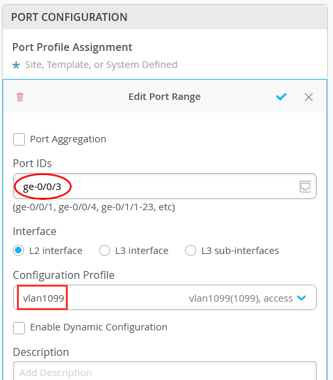333x380 pixels.
Task: Click into Port IDs field with ge-0/0/3
Action: [x=165, y=186]
